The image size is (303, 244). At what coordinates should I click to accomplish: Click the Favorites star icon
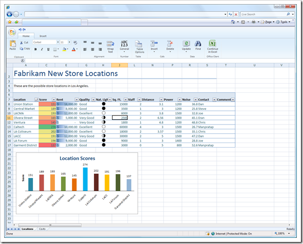tap(10, 22)
